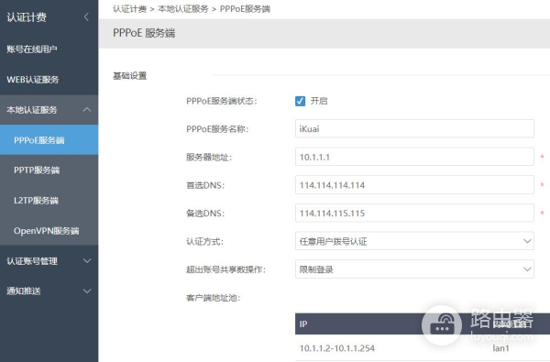The width and height of the screenshot is (550, 362).
Task: Select the address pool row 10.1.1.2-10.1.1.254
Action: (x=423, y=348)
